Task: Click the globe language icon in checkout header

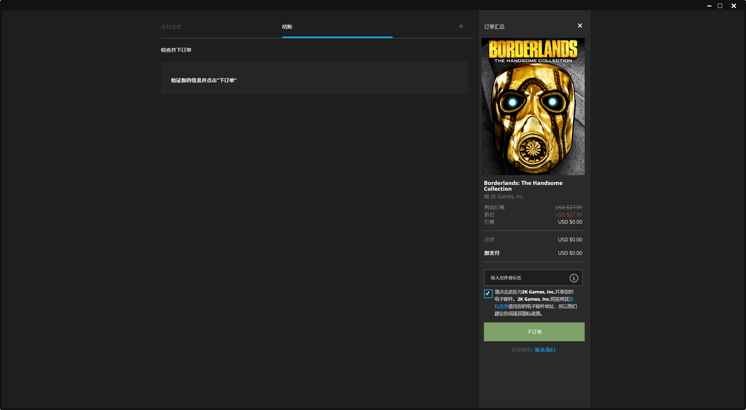Action: 461,26
